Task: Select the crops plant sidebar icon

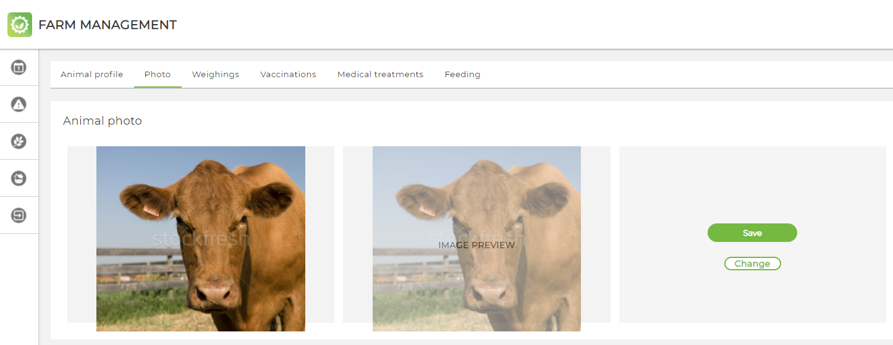Action: coord(19,141)
